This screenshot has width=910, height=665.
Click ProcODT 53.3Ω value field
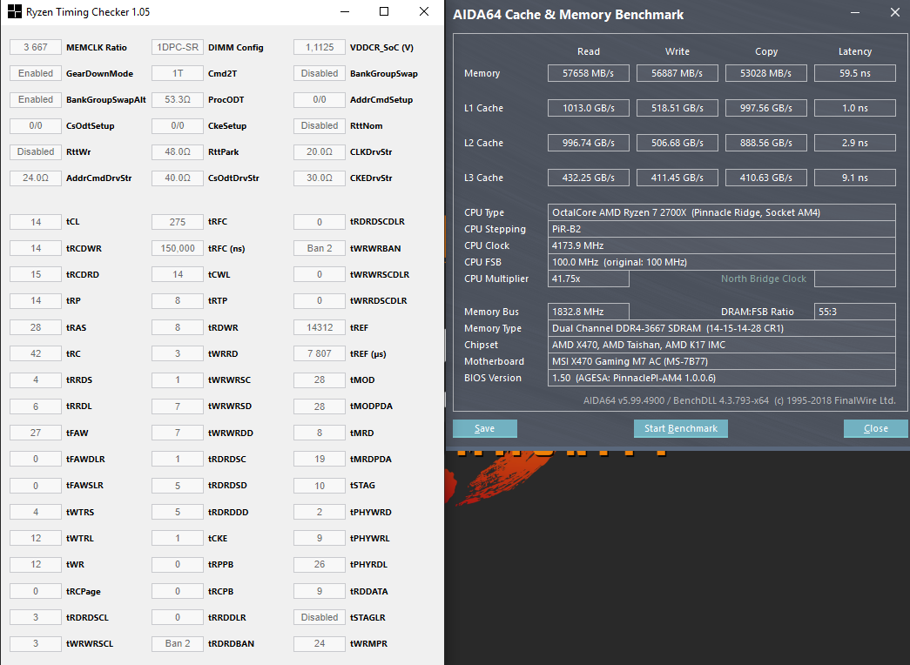click(178, 99)
